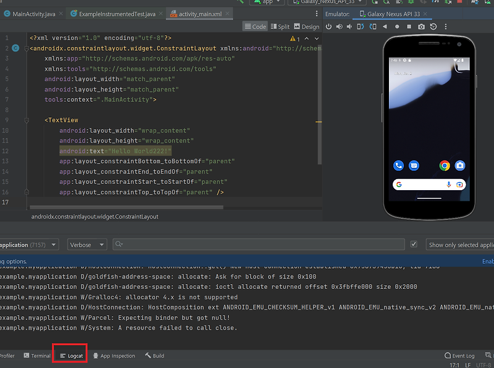Tap Google Lens icon in search bar
The height and width of the screenshot is (368, 494).
(x=459, y=185)
